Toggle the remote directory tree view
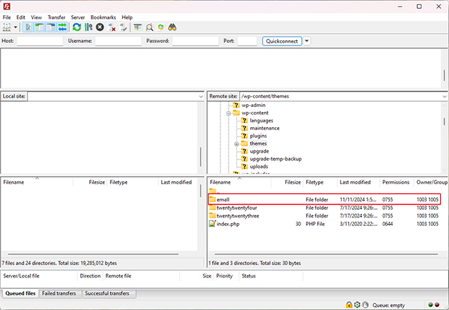Screen dimensions: 449x310 point(51,27)
